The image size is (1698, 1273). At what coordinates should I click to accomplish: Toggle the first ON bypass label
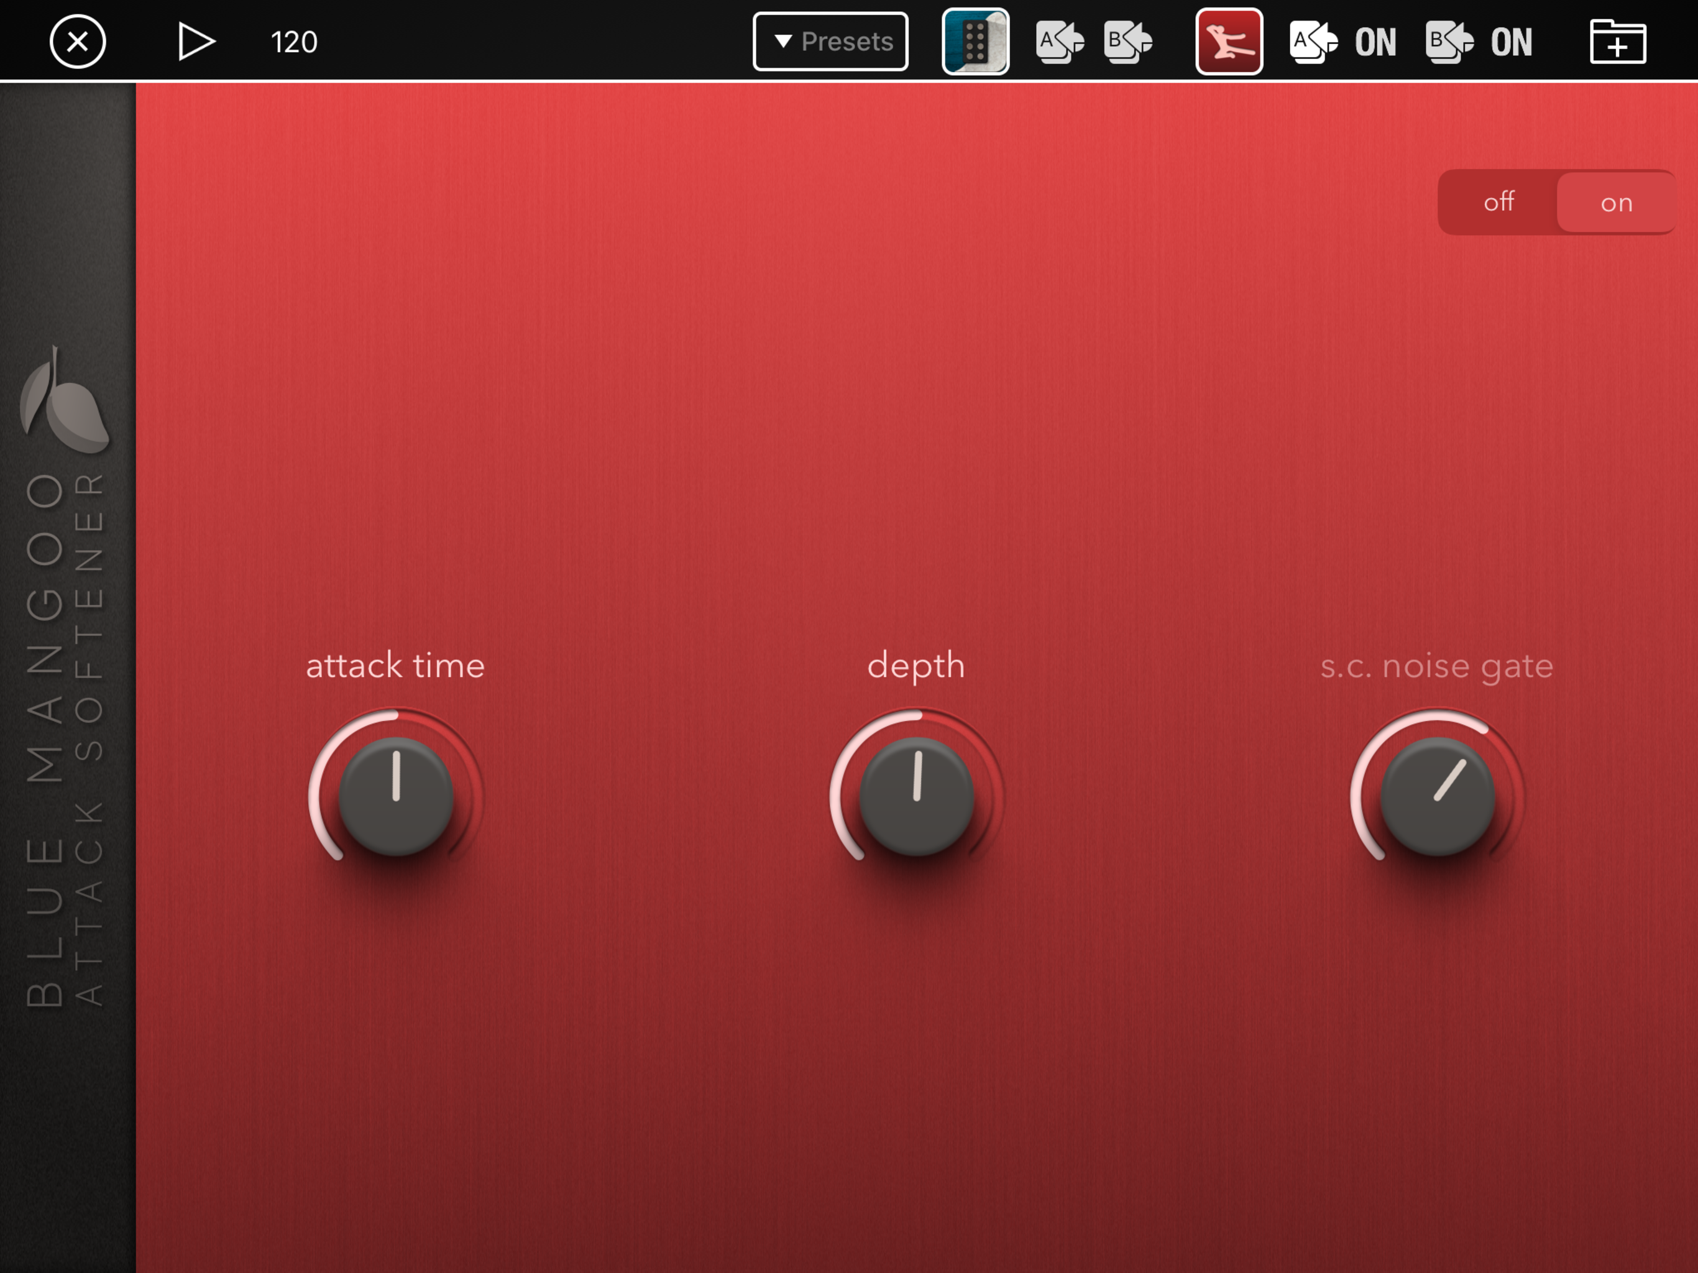(x=1375, y=42)
